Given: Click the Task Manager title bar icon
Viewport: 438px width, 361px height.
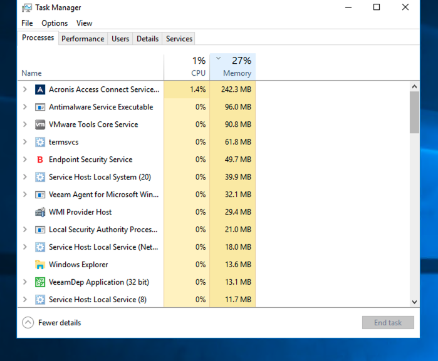Looking at the screenshot, I should 27,8.
